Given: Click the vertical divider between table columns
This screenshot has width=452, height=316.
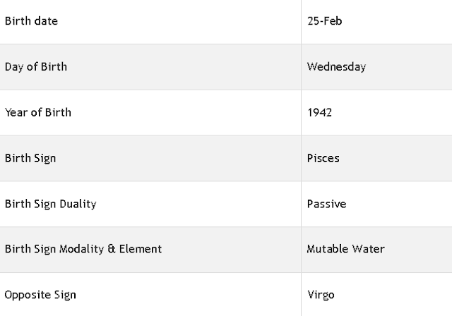Looking at the screenshot, I should click(x=302, y=158).
